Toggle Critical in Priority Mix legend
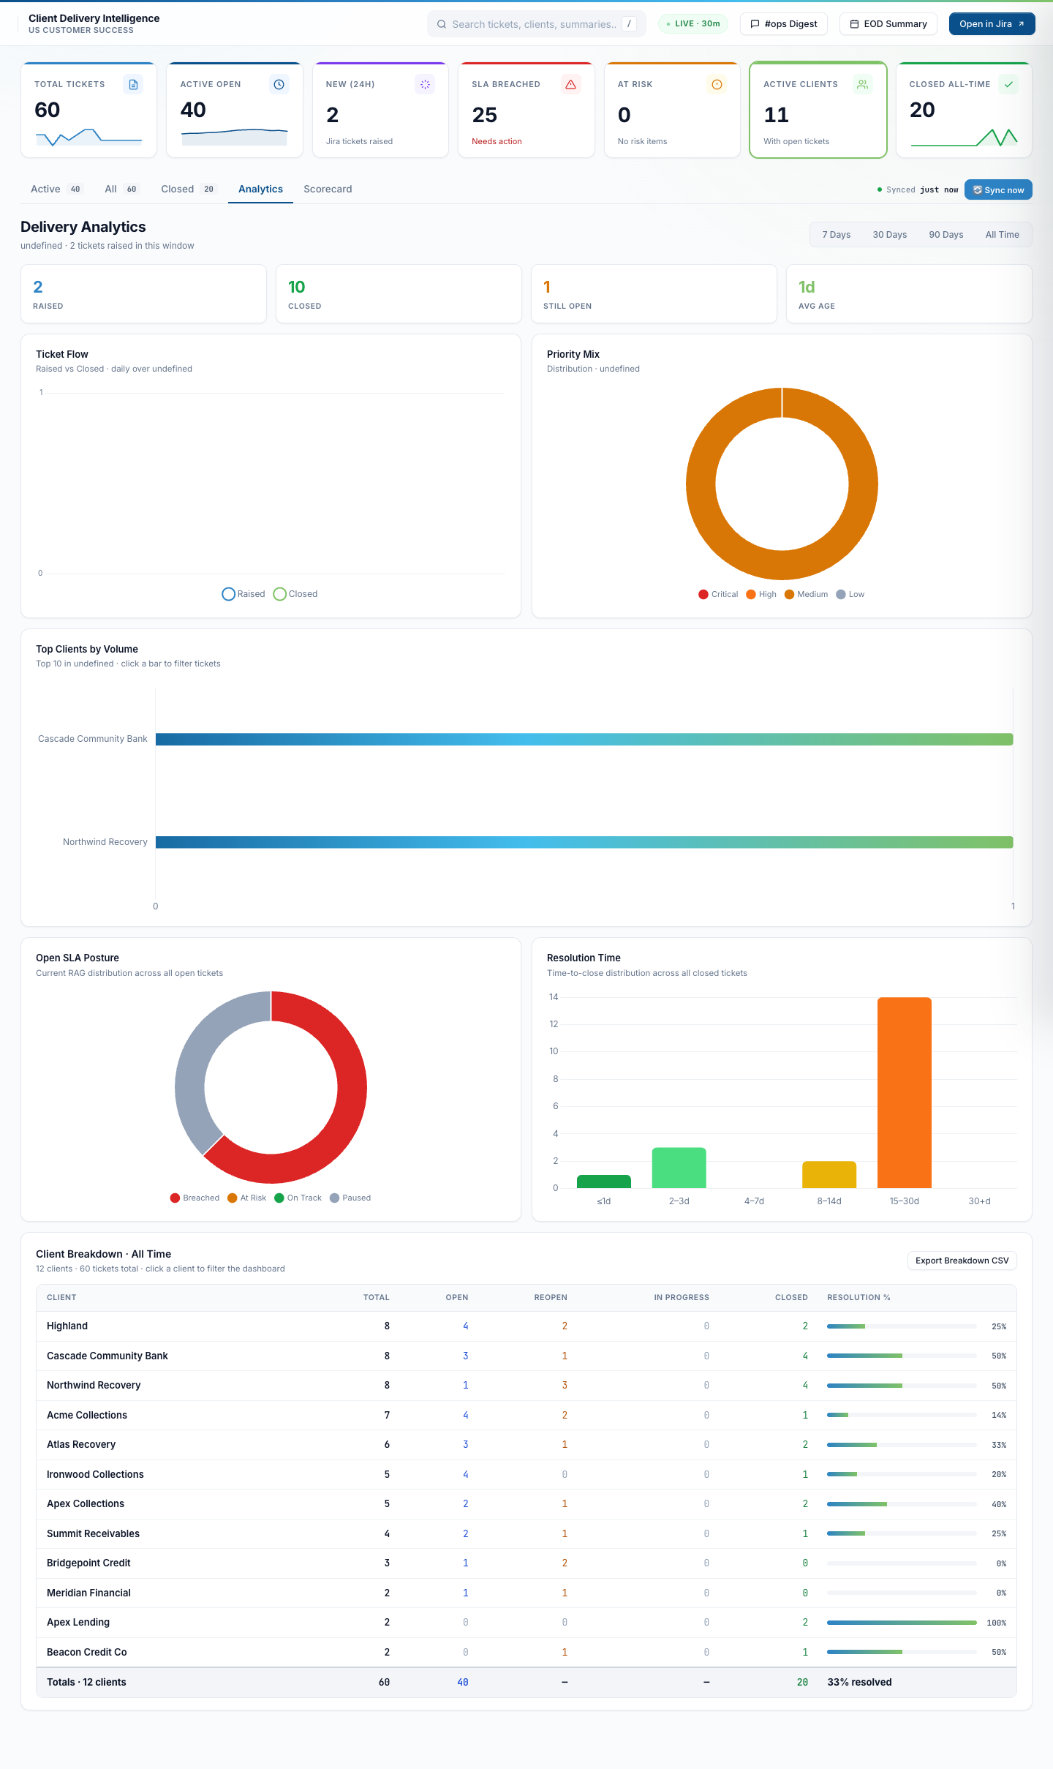Screen dimensions: 1053x1769 (x=718, y=594)
